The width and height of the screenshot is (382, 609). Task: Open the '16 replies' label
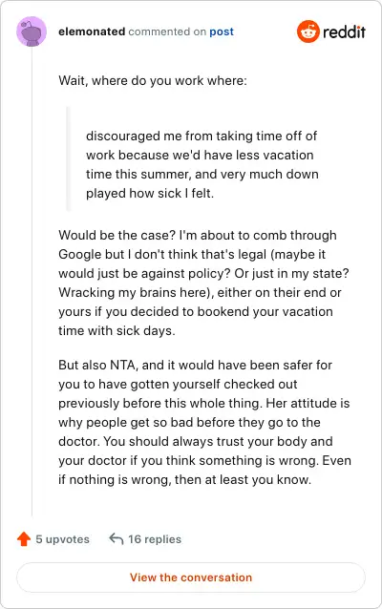(155, 539)
